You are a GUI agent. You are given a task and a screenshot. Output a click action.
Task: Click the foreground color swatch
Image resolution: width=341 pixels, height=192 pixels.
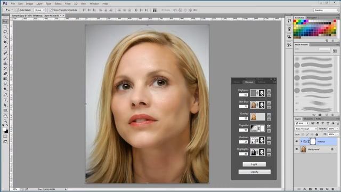tap(4, 129)
